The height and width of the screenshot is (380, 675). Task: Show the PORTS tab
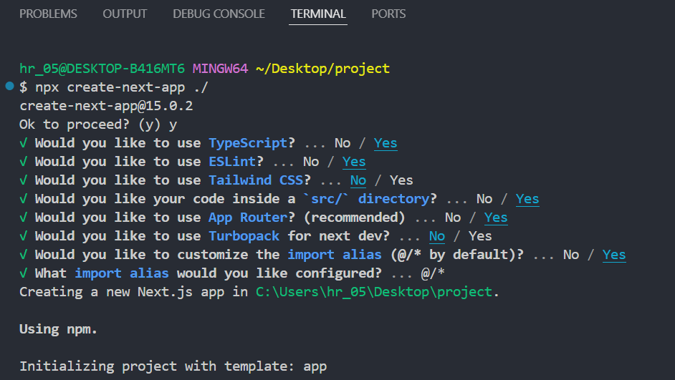tap(388, 14)
